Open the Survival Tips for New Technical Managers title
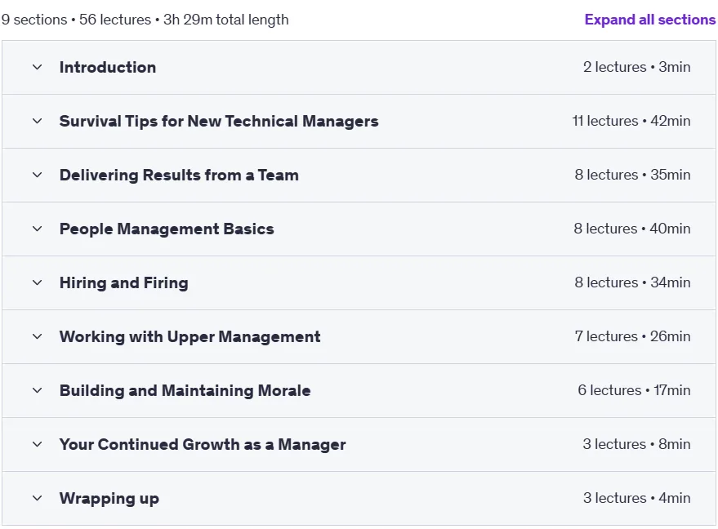Image resolution: width=718 pixels, height=529 pixels. (x=219, y=122)
